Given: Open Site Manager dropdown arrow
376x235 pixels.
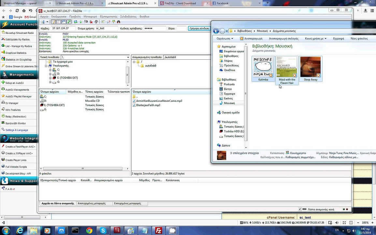Looking at the screenshot, I should 47,22.
